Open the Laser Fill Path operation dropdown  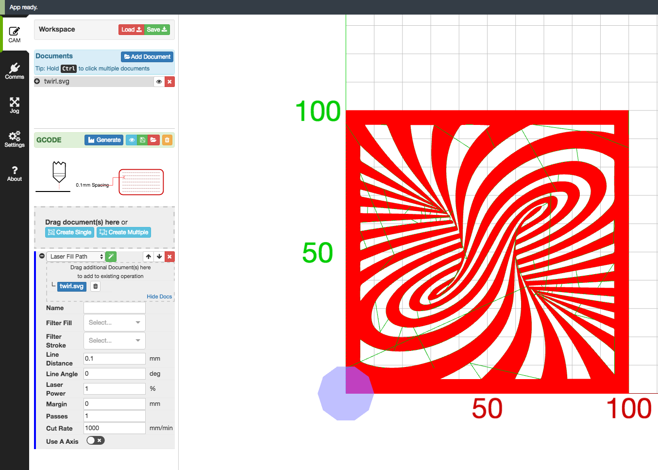[x=76, y=257]
